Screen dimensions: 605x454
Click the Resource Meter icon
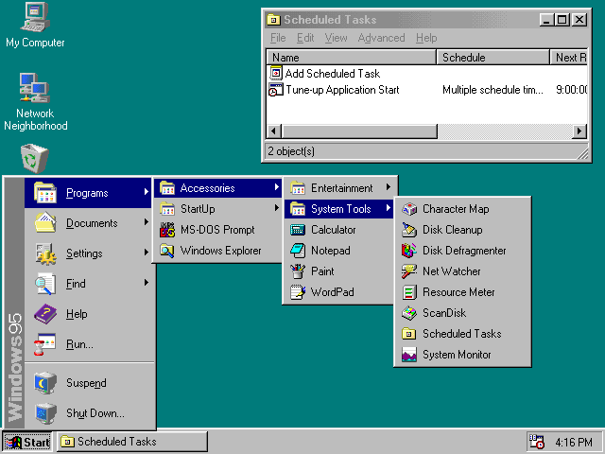pos(409,292)
